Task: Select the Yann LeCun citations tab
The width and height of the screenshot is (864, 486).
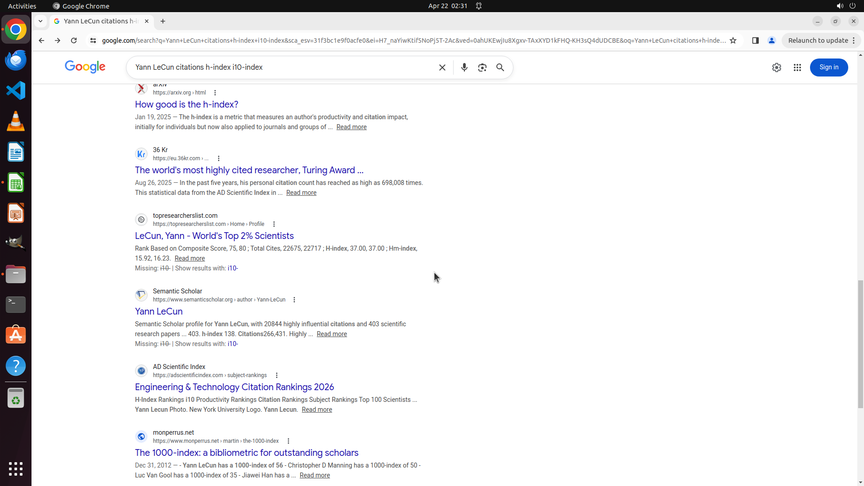Action: [100, 21]
